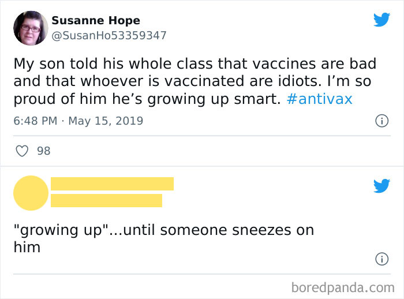404x299 pixels.
Task: Click the Twitter bird icon on the reply
Action: [x=381, y=186]
